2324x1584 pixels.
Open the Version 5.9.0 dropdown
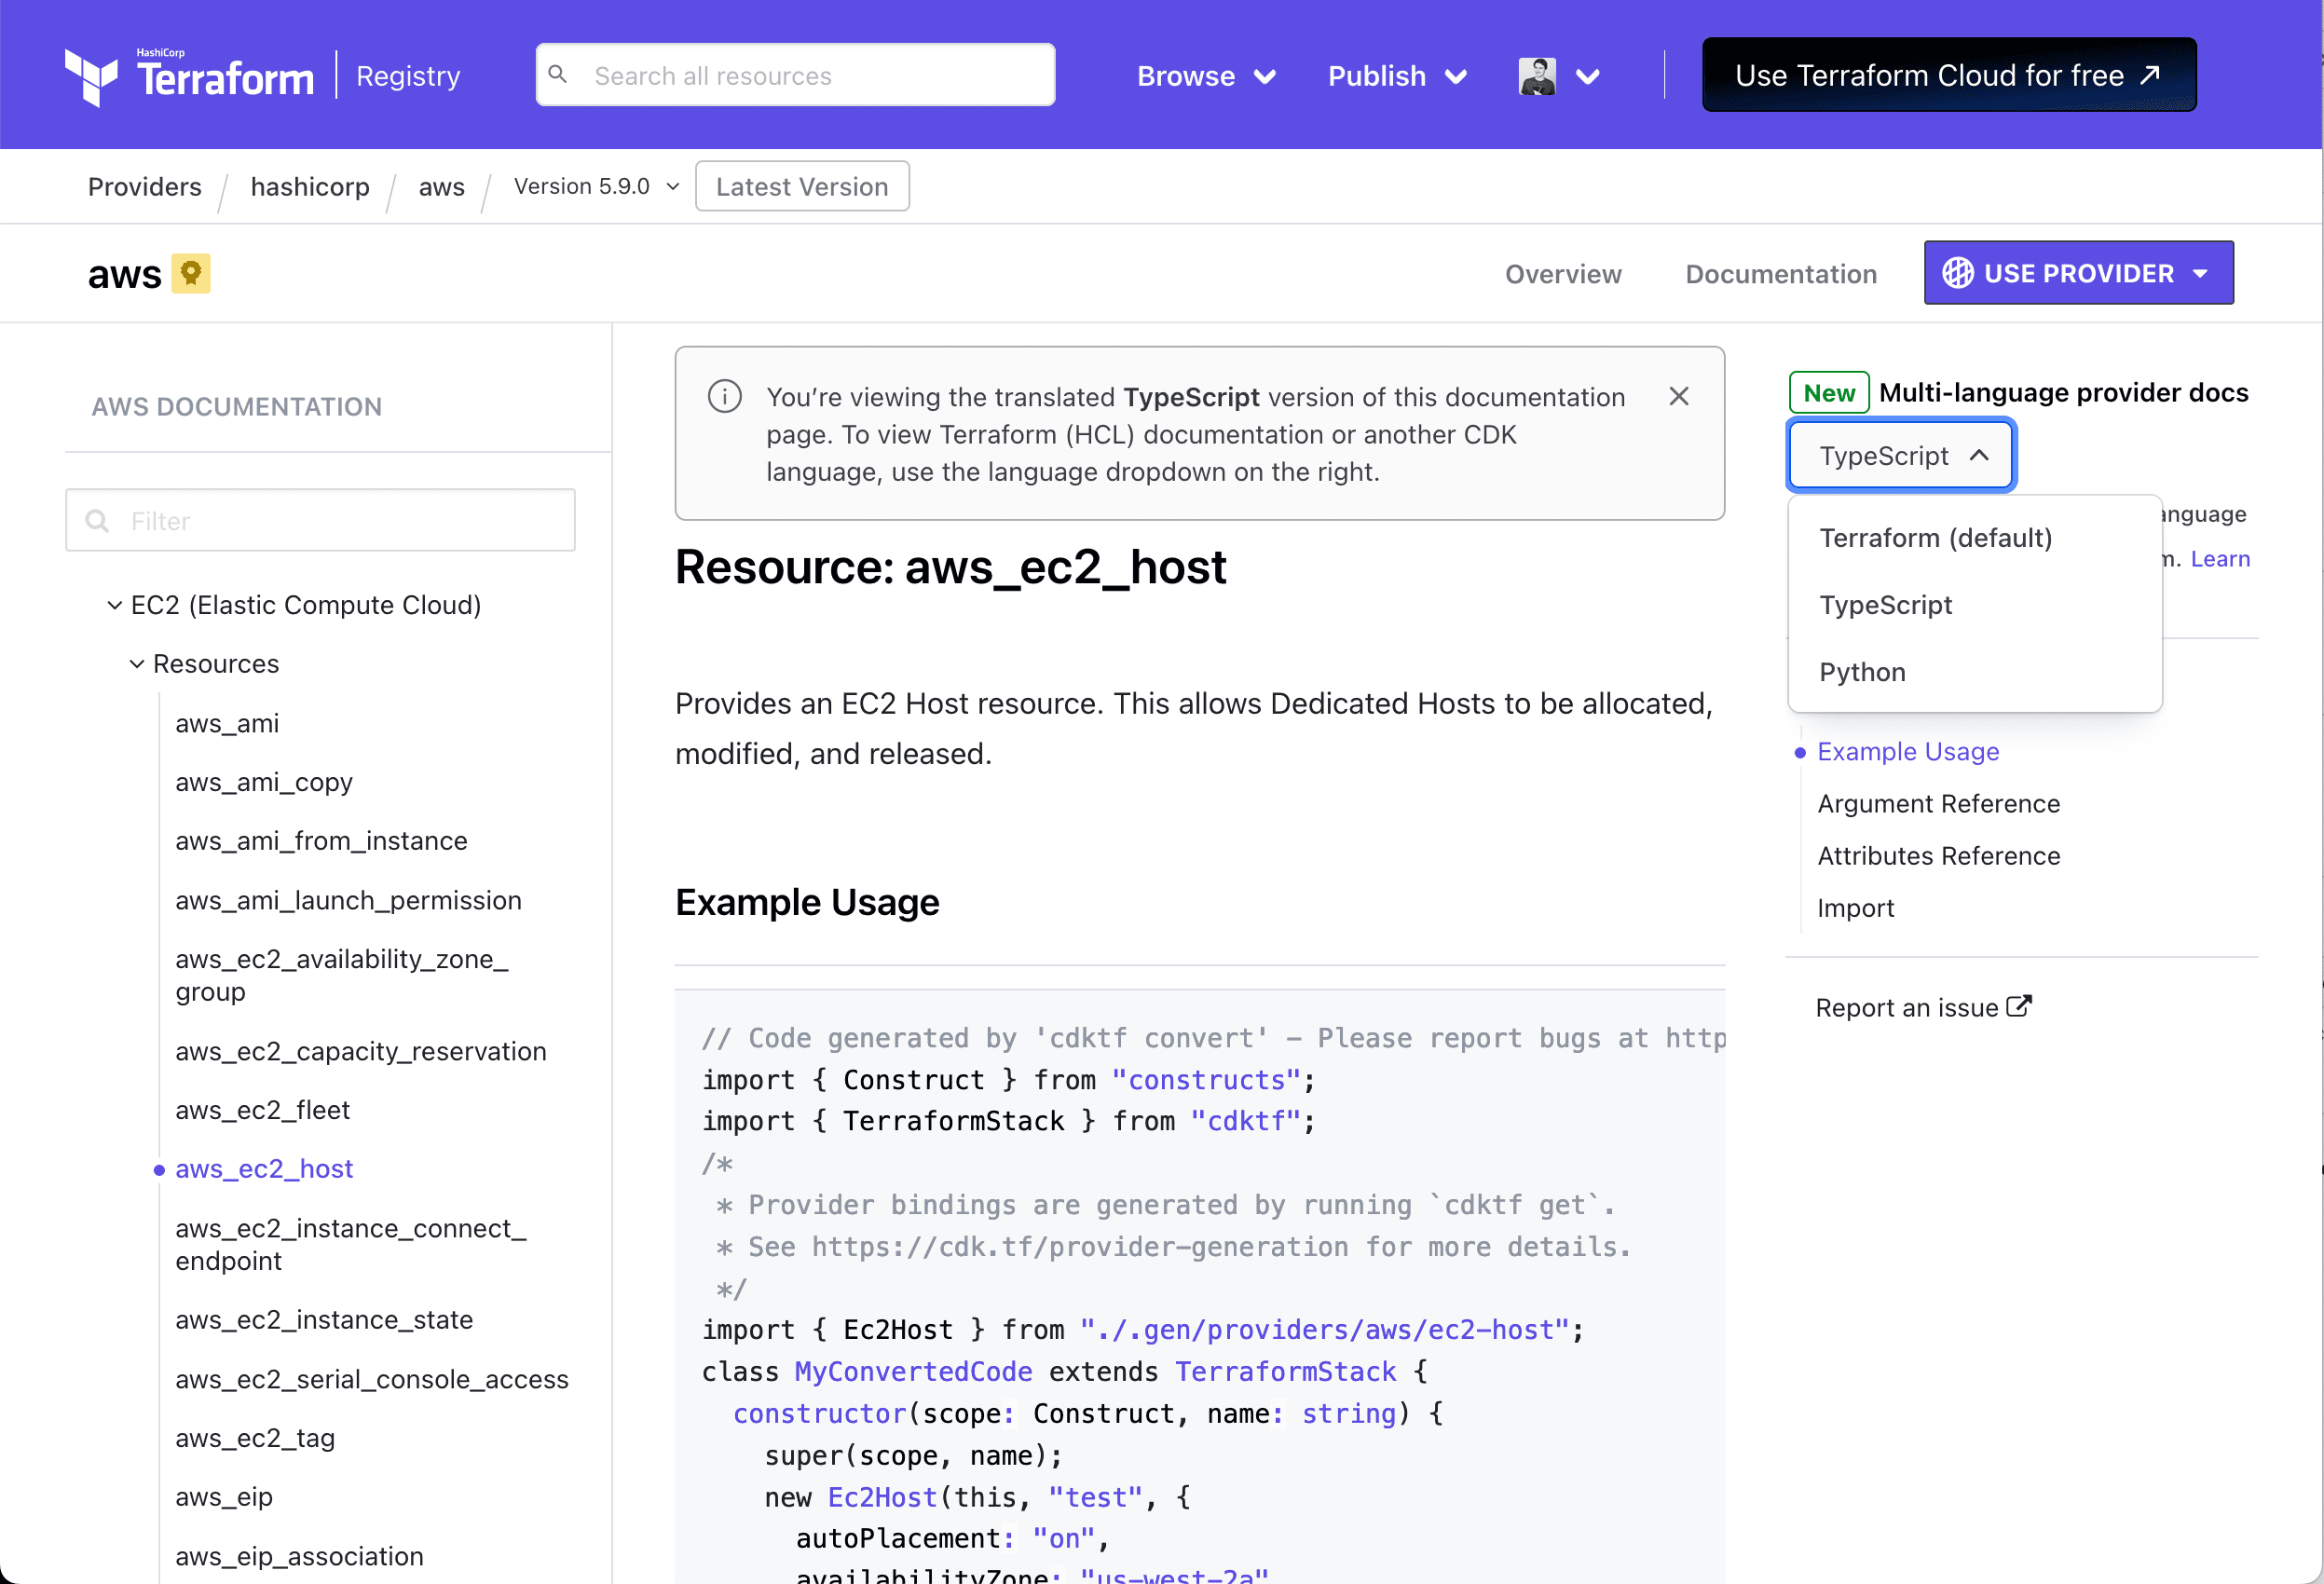594,186
